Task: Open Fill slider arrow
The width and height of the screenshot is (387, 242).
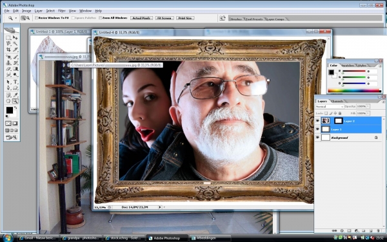Action: click(x=368, y=113)
